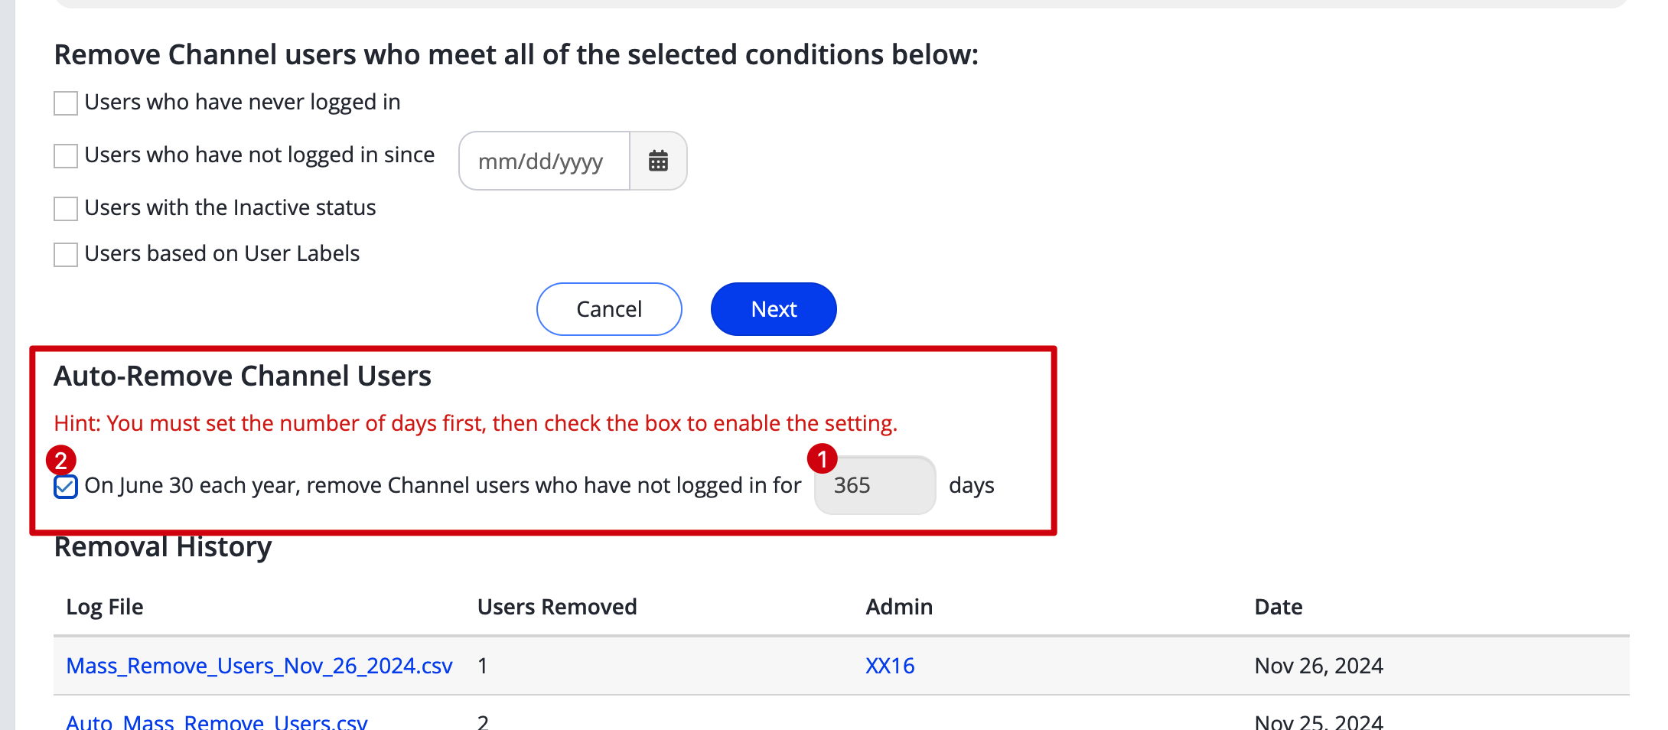Click the red step 1 marker badge
Image resolution: width=1668 pixels, height=730 pixels.
pyautogui.click(x=823, y=459)
